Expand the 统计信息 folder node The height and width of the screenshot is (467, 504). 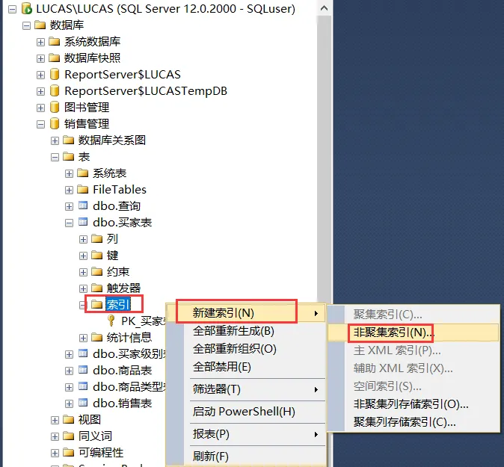click(83, 338)
